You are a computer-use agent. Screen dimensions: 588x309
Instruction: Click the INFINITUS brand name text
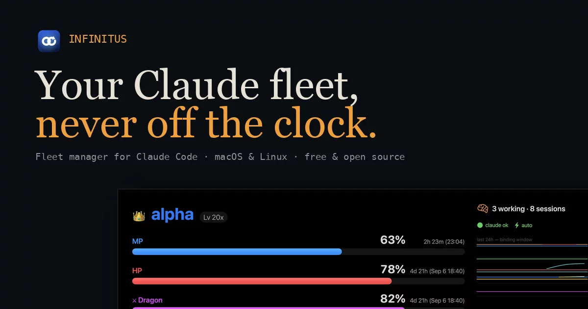[x=98, y=39]
